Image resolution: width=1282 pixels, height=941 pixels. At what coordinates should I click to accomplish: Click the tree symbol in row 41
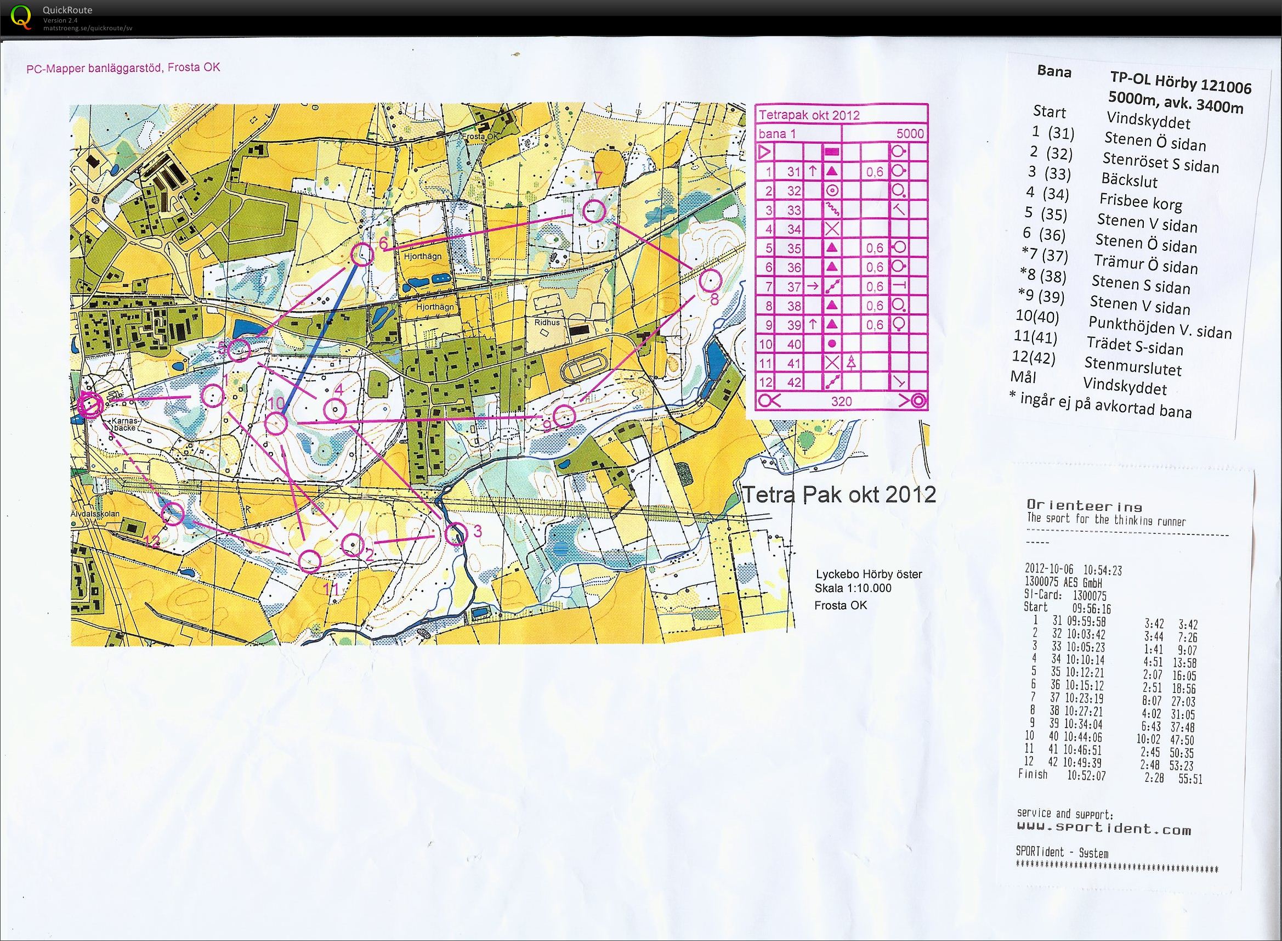tap(851, 363)
